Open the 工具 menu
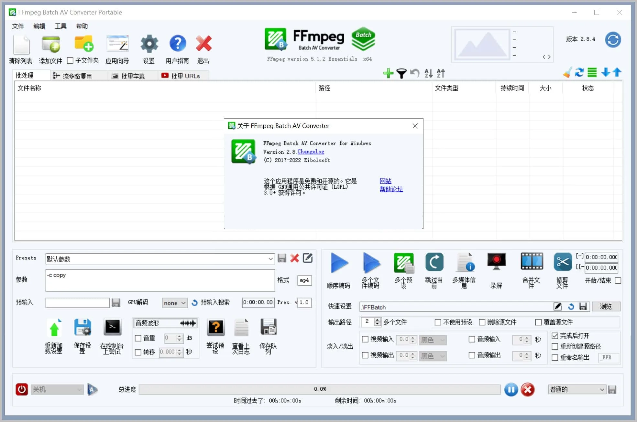This screenshot has width=637, height=422. pos(60,26)
